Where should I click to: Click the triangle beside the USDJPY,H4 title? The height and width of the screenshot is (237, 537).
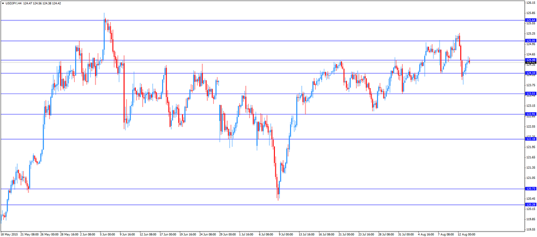click(3, 3)
